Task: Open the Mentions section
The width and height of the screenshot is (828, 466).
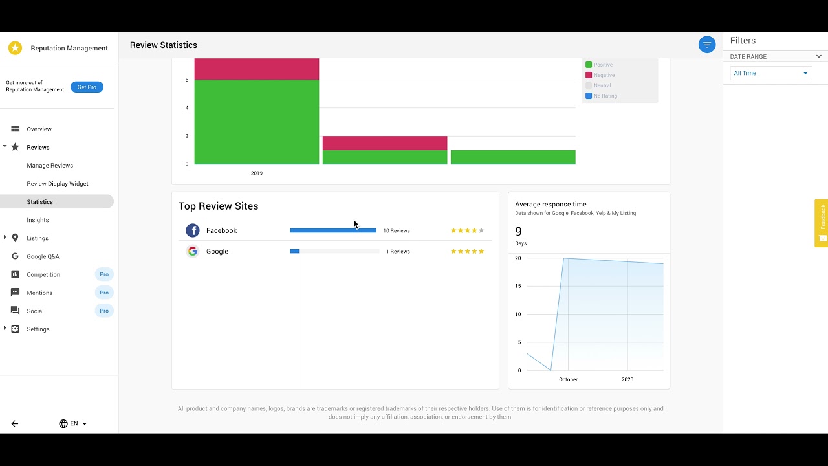Action: coord(39,293)
